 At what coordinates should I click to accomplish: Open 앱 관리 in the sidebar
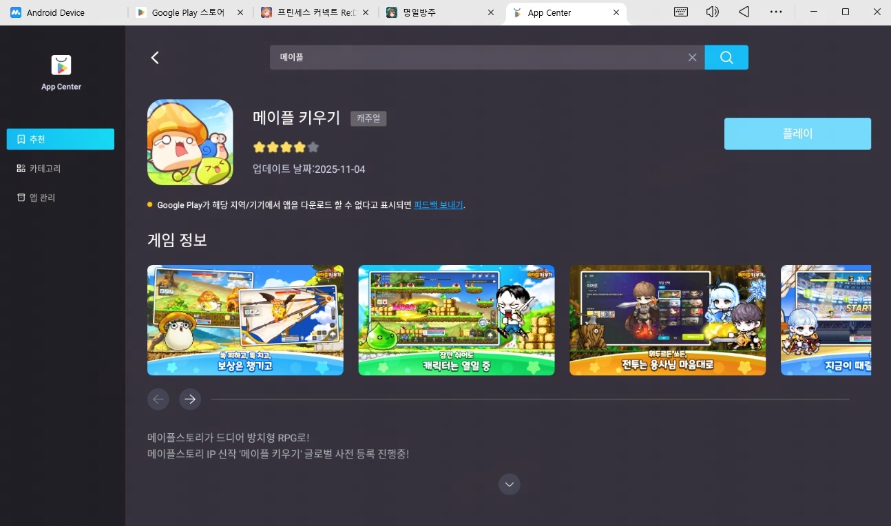(x=41, y=198)
